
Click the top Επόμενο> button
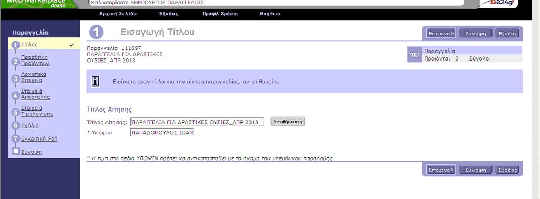point(441,33)
